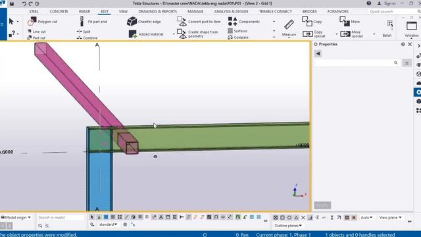The width and height of the screenshot is (421, 237).
Task: Switch to the REBAR tab
Action: click(84, 12)
